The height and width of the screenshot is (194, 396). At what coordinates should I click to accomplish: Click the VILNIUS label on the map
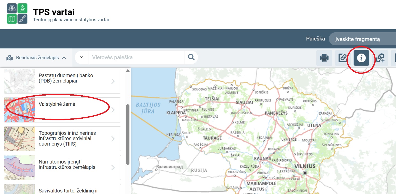[x=305, y=166]
